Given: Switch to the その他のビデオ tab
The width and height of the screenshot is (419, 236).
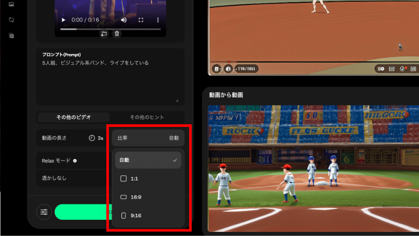Looking at the screenshot, I should pyautogui.click(x=73, y=117).
